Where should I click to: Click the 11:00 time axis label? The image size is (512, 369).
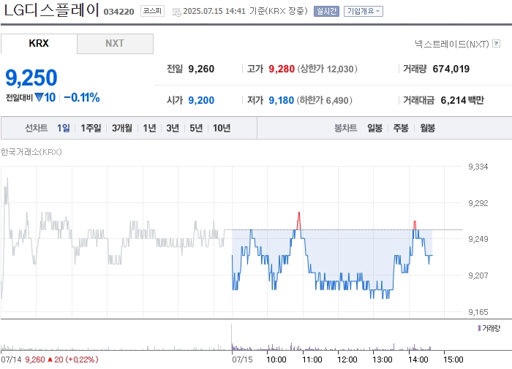pos(312,360)
